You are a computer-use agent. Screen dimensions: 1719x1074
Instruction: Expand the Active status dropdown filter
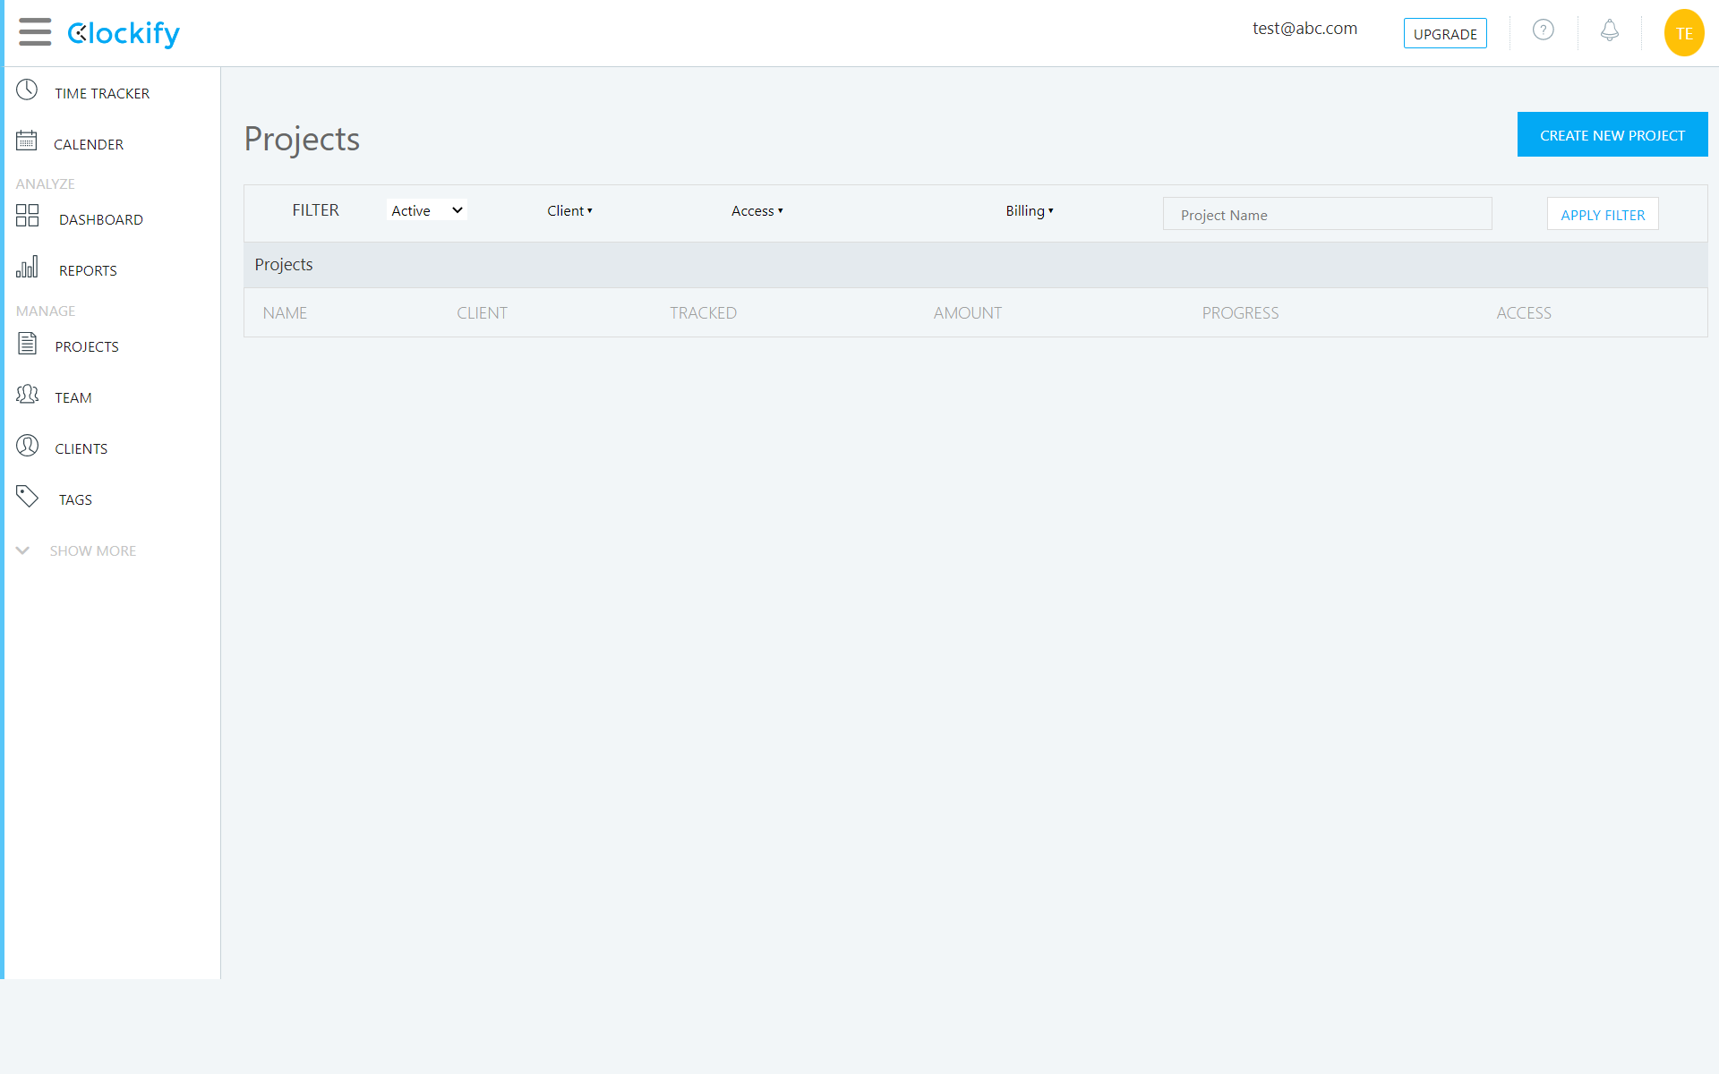click(428, 210)
